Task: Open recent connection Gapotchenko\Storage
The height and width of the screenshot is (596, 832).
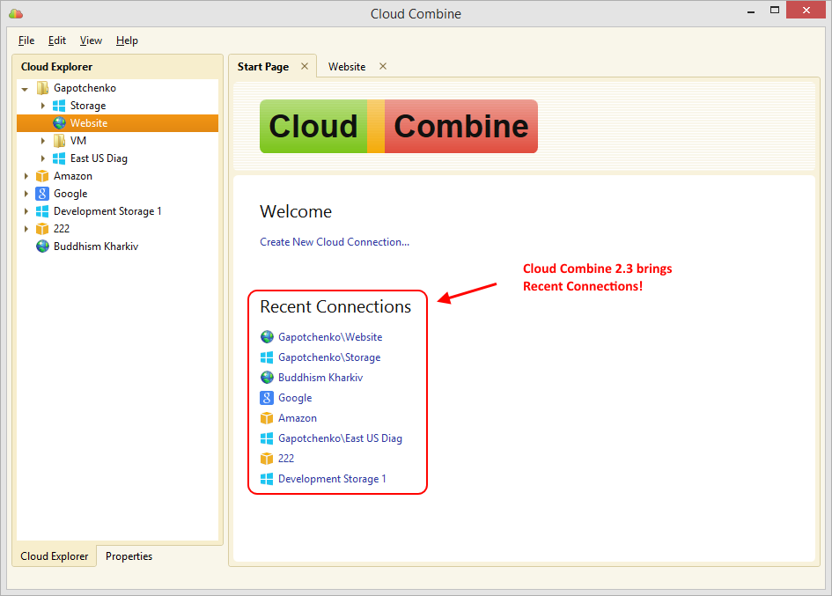Action: pos(329,357)
